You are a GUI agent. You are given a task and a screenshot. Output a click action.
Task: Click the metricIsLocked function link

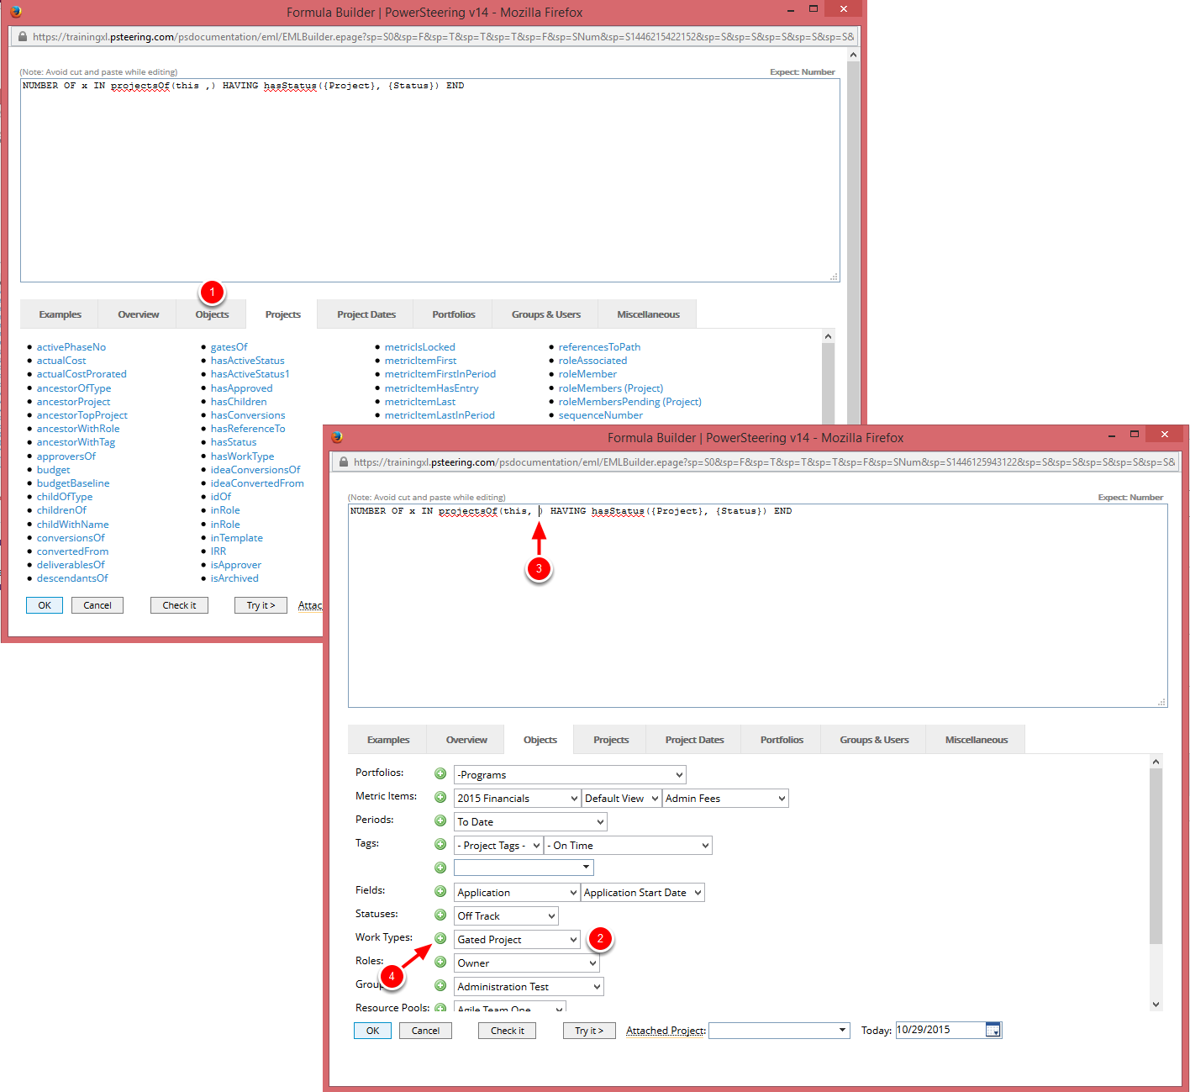(x=420, y=347)
